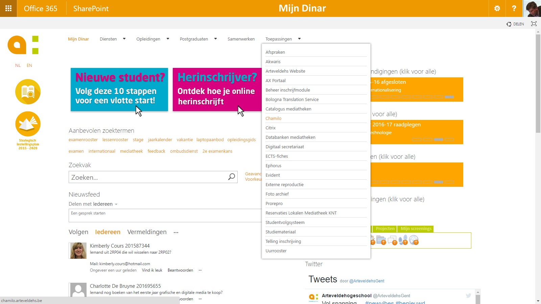Switch to the Volgen feed tab
541x304 pixels.
(x=78, y=232)
